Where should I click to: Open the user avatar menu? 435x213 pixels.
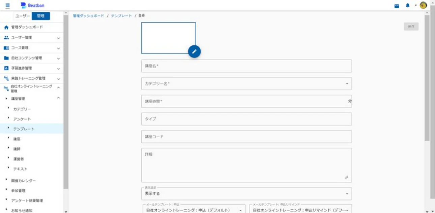pyautogui.click(x=424, y=5)
